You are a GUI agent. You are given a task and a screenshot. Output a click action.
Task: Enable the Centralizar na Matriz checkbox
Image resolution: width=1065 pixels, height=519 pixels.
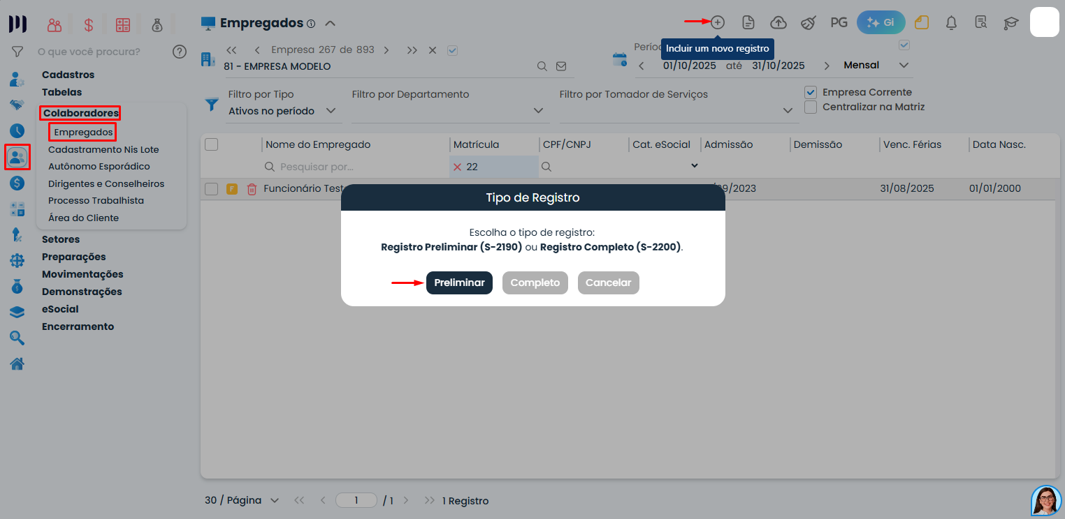coord(811,107)
